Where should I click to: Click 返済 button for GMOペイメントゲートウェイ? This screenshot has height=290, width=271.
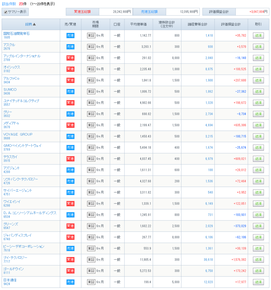pyautogui.click(x=258, y=148)
